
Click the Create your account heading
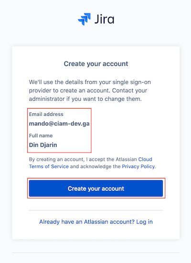(x=96, y=64)
